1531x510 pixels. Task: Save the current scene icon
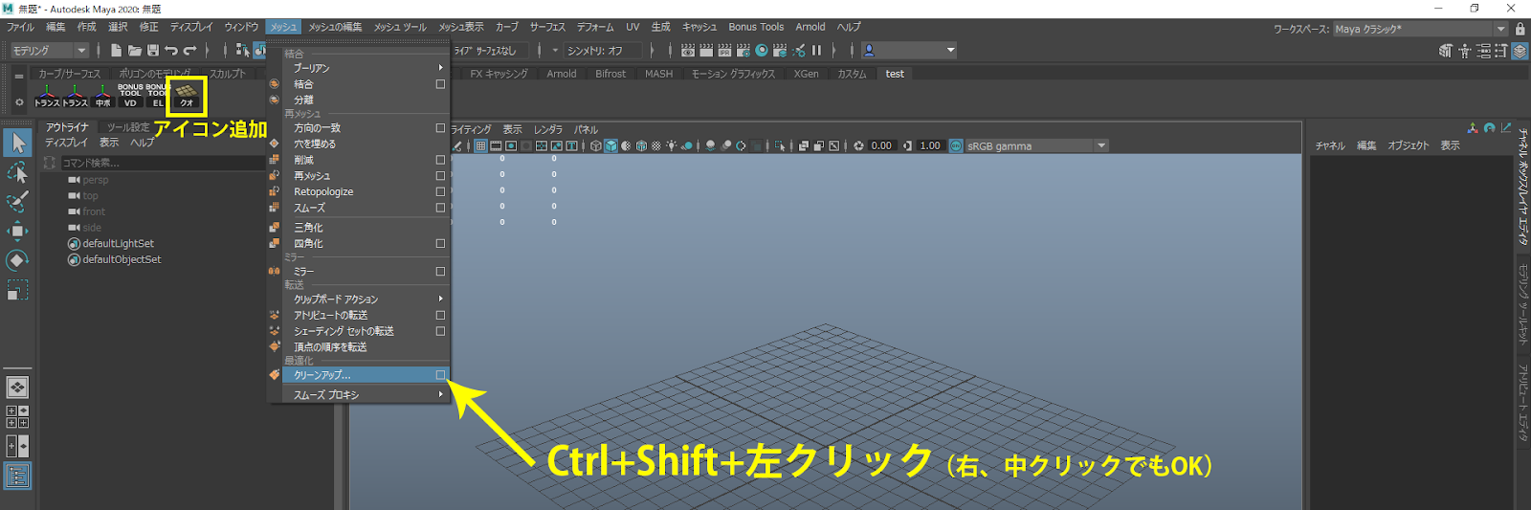click(153, 51)
